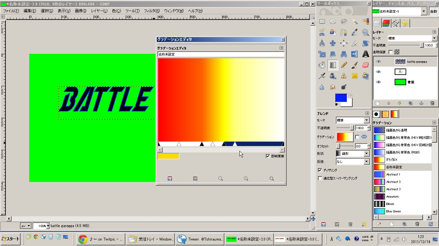Hide the battle garegga layer
The image size is (439, 246).
(378, 61)
